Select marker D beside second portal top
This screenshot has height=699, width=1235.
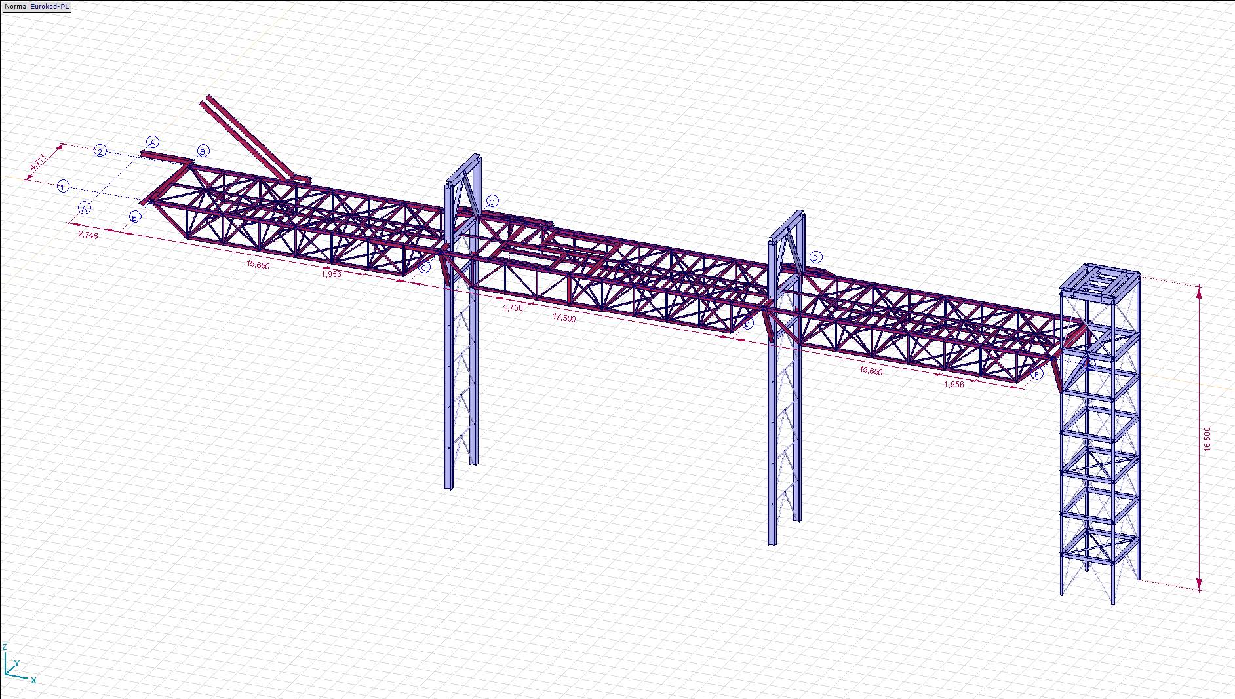[x=816, y=257]
